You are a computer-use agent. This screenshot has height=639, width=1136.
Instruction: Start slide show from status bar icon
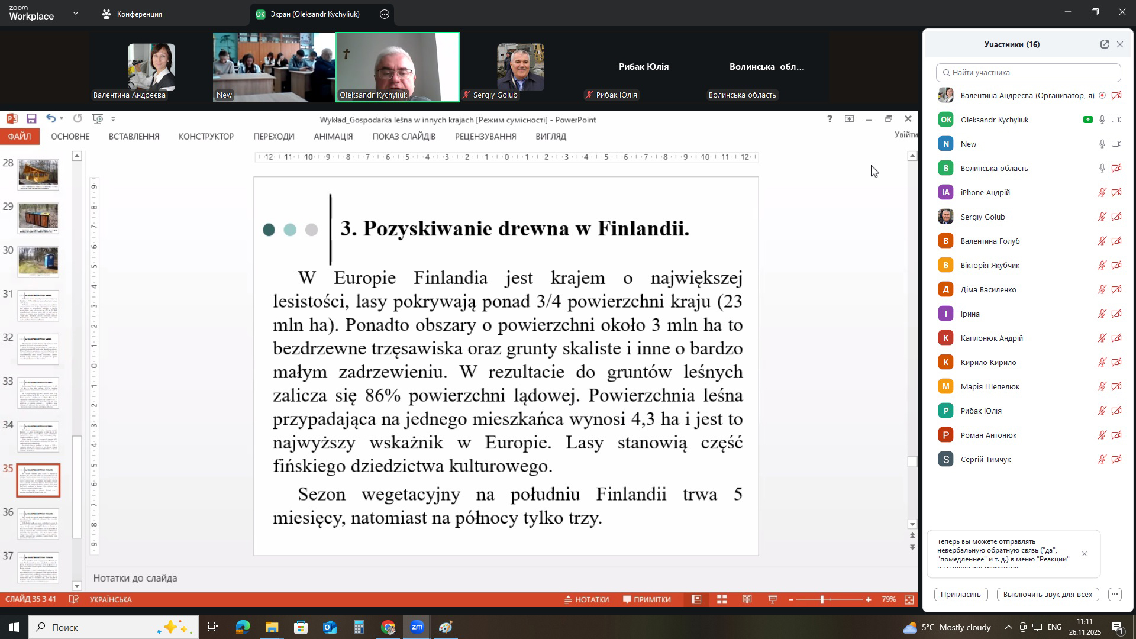pos(773,599)
